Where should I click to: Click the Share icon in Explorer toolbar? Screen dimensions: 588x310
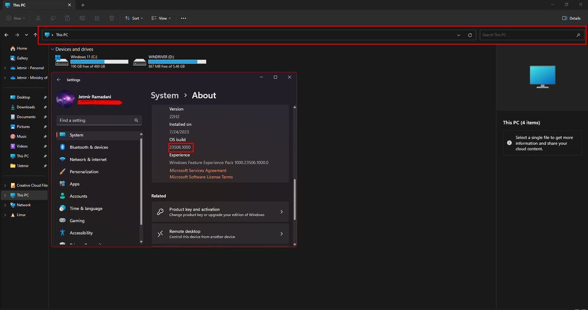pos(97,18)
